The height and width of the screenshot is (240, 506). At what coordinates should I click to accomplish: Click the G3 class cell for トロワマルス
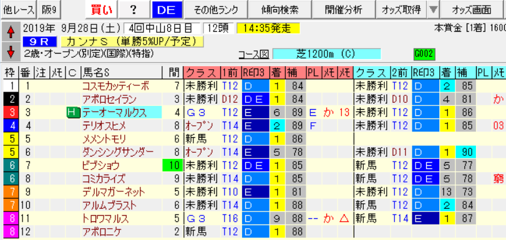pos(202,218)
